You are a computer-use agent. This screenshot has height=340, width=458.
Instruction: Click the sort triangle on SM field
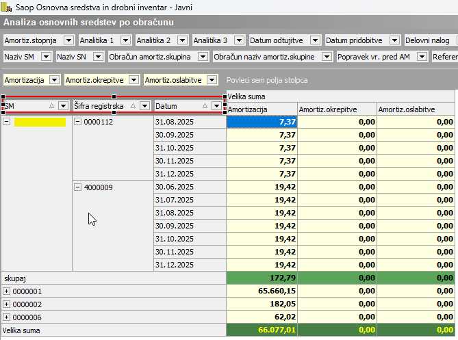coord(52,106)
